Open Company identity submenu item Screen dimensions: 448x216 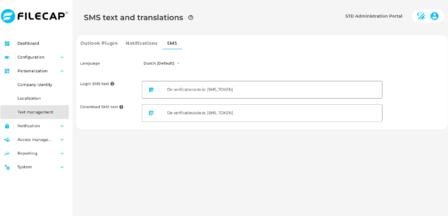[x=35, y=85]
